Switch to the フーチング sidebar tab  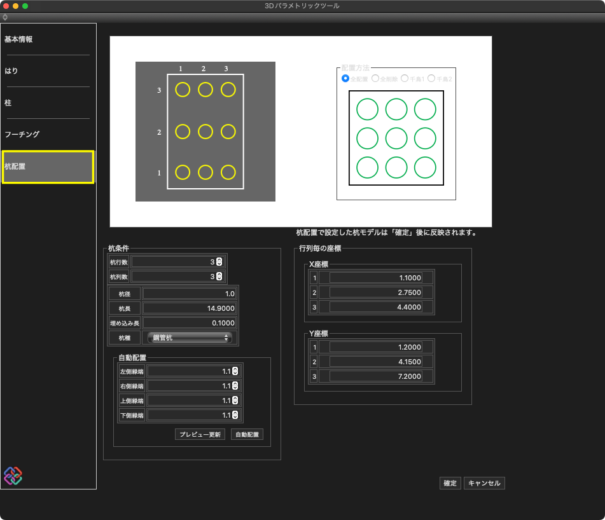click(22, 135)
